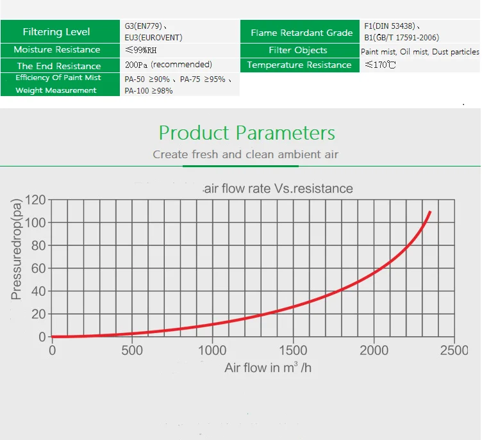Click the '≤99%RH' value
This screenshot has width=482, height=440.
[x=141, y=50]
